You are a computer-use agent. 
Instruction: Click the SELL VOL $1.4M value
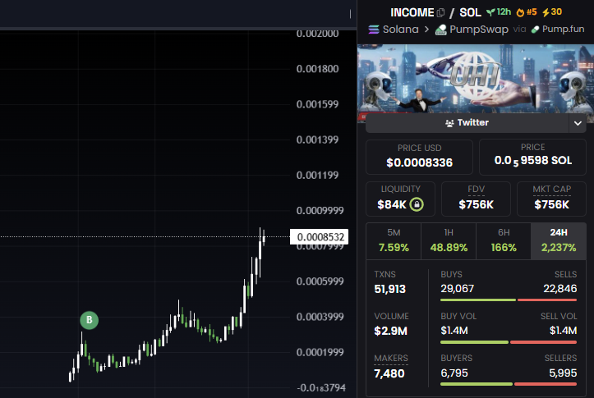pyautogui.click(x=564, y=331)
